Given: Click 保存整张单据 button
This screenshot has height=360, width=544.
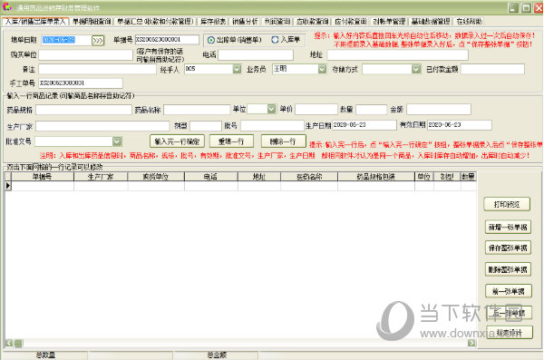Looking at the screenshot, I should (508, 248).
